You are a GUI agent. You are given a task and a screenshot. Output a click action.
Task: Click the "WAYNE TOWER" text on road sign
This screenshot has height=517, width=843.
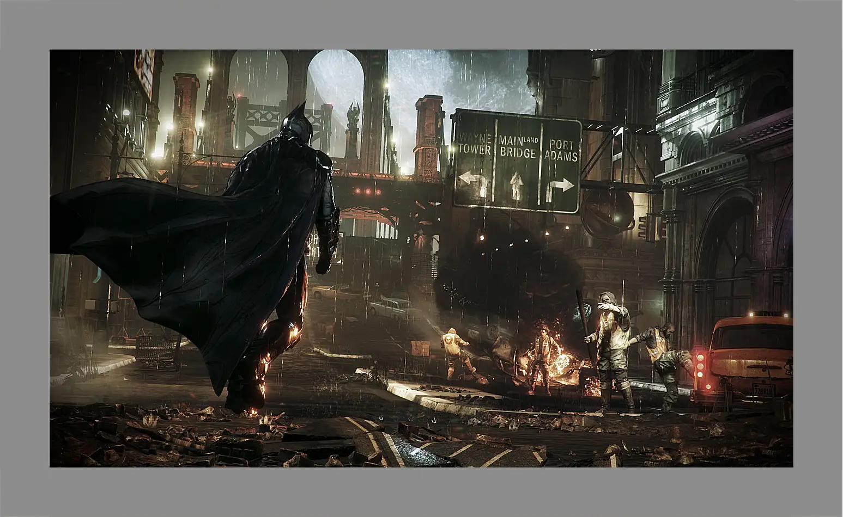tap(476, 144)
